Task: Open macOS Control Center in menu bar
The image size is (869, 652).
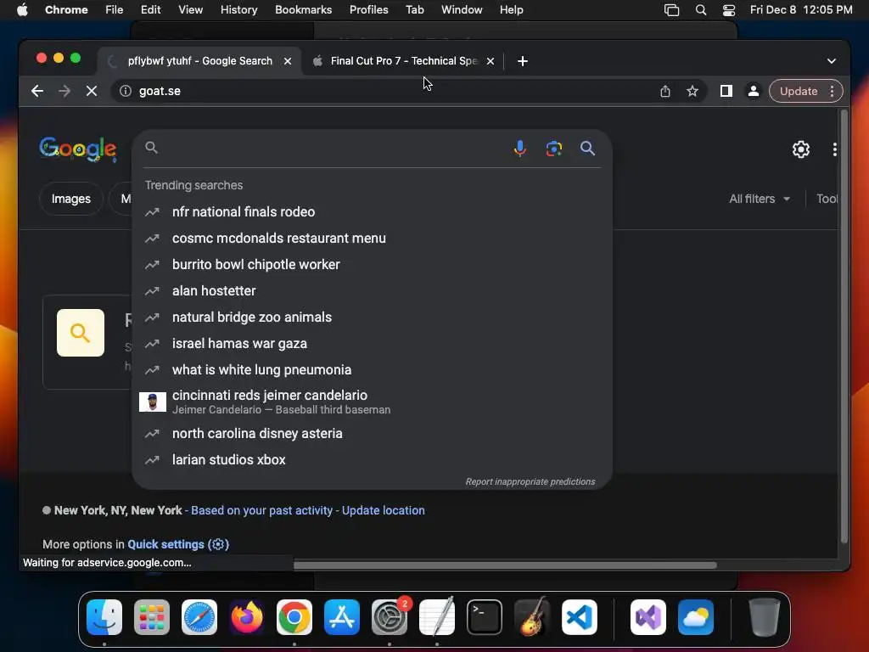Action: (729, 10)
